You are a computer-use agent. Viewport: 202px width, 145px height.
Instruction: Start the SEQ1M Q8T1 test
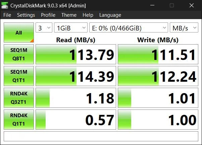click(x=19, y=54)
